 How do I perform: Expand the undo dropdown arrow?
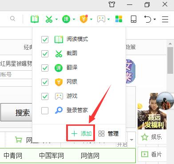pos(154,19)
